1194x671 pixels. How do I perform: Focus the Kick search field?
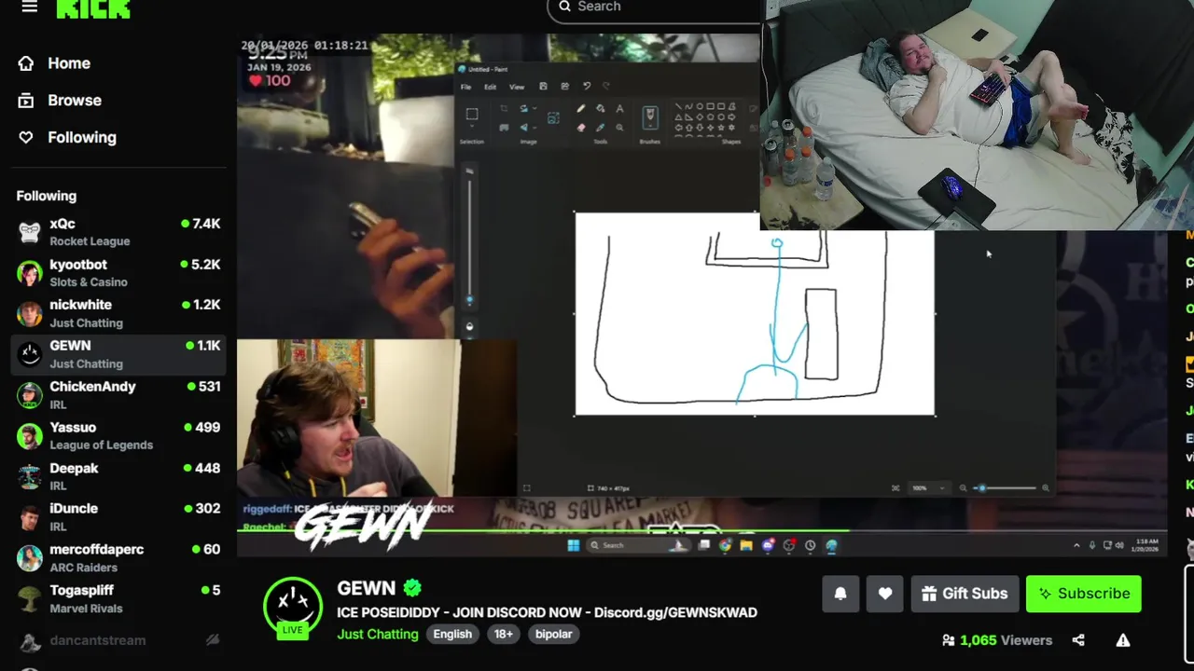point(653,7)
